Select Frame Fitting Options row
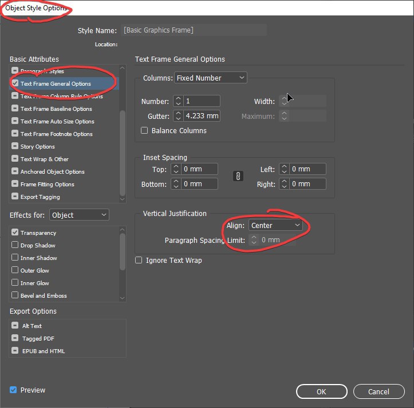Screen dimensions: 414x408 [64, 184]
